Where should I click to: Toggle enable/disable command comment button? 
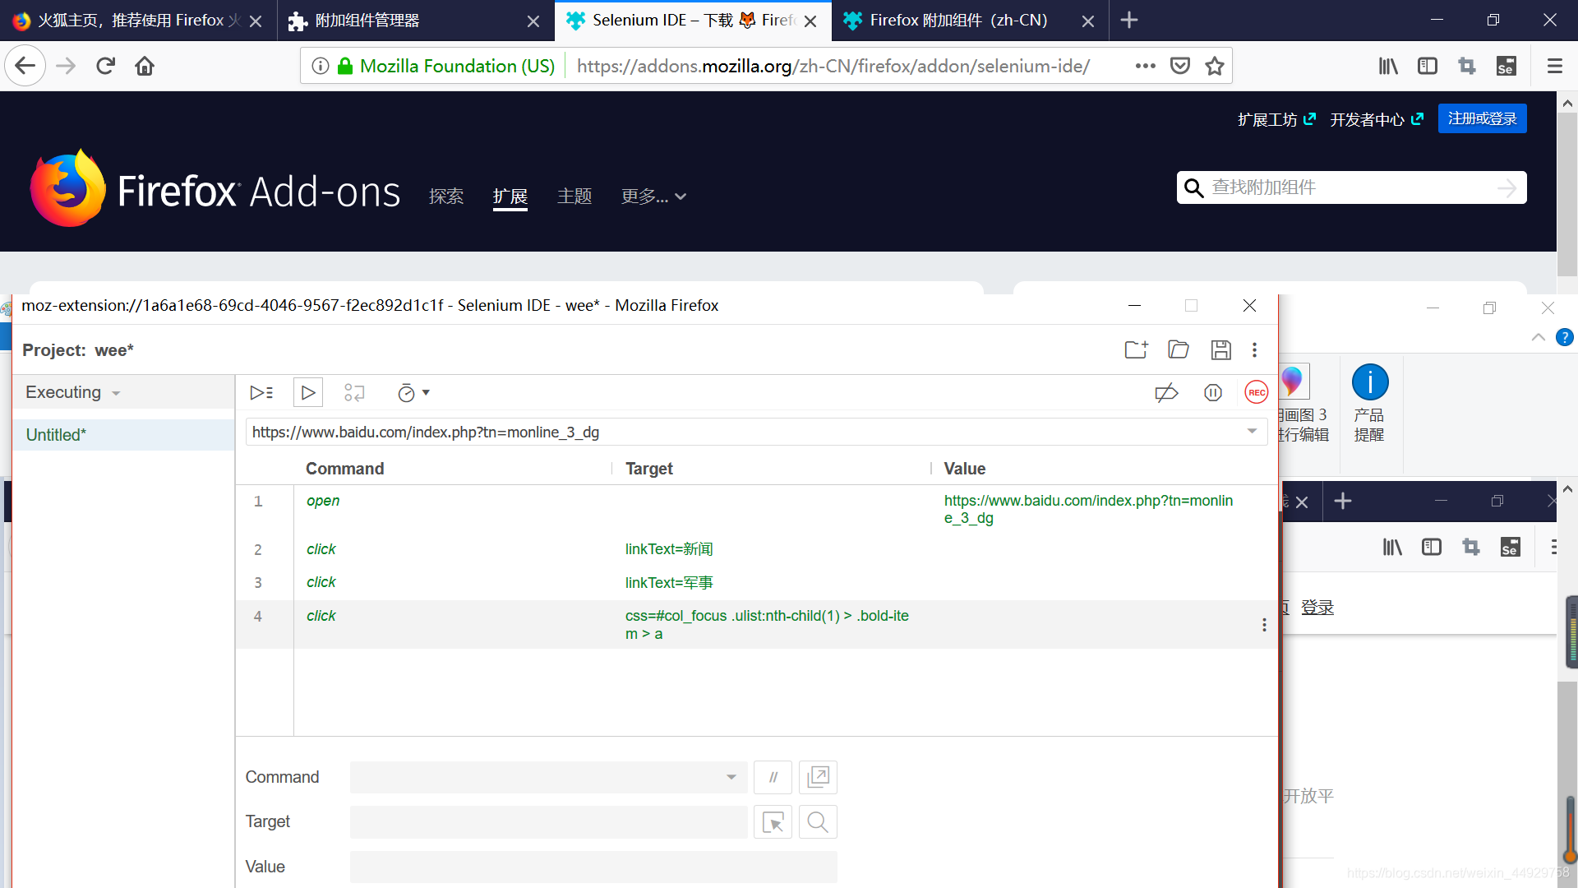tap(773, 777)
